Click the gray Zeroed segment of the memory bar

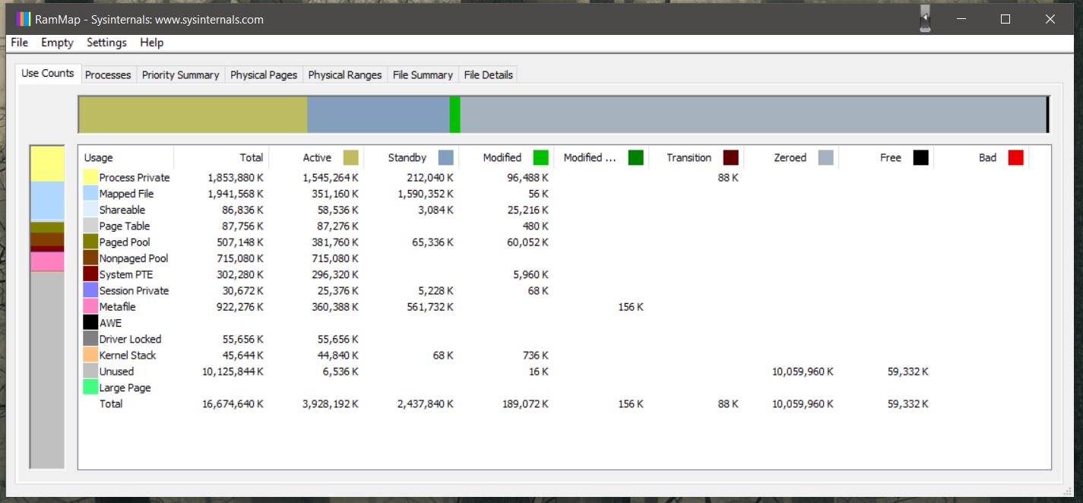tap(753, 115)
